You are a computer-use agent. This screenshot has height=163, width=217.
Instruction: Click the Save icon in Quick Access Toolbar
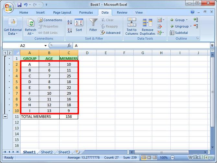tap(19, 5)
